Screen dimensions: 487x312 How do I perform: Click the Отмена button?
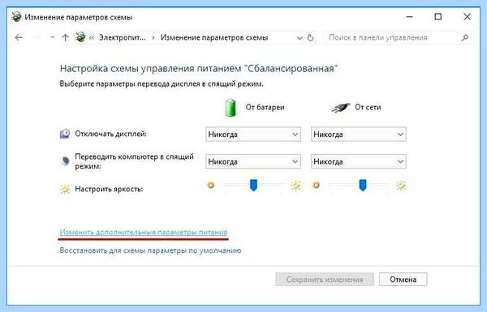pyautogui.click(x=403, y=280)
